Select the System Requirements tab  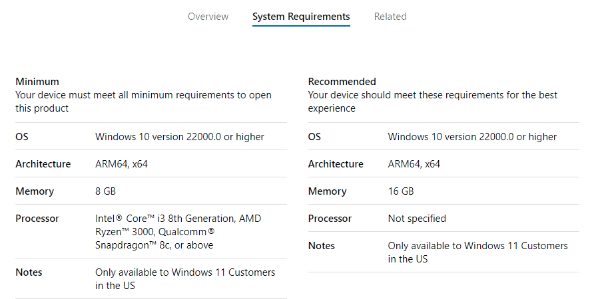pos(301,17)
